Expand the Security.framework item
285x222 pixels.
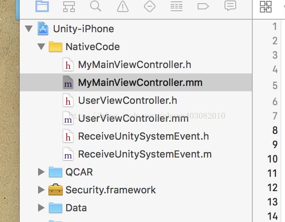point(41,190)
